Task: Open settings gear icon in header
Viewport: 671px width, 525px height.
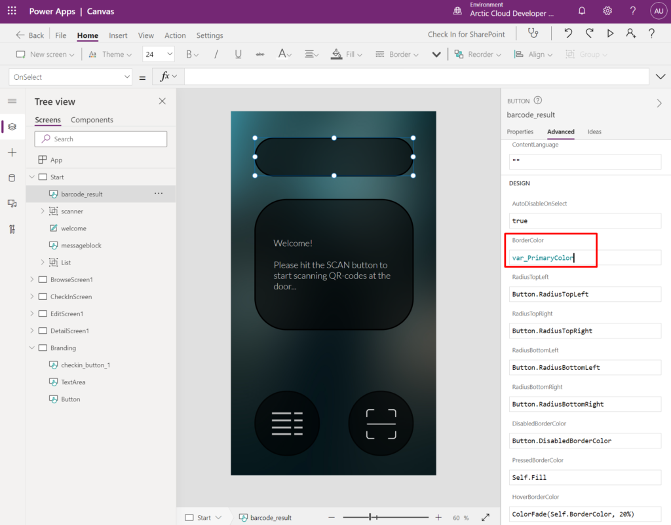Action: [607, 10]
